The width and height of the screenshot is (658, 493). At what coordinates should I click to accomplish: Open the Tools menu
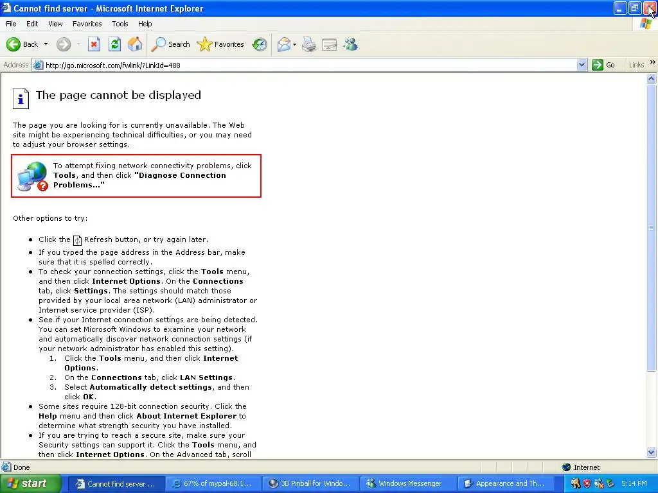coord(120,24)
